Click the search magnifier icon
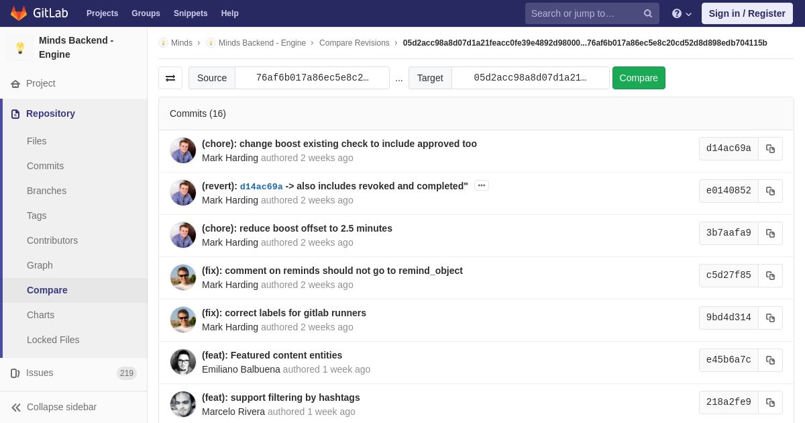This screenshot has width=805, height=423. (x=647, y=13)
